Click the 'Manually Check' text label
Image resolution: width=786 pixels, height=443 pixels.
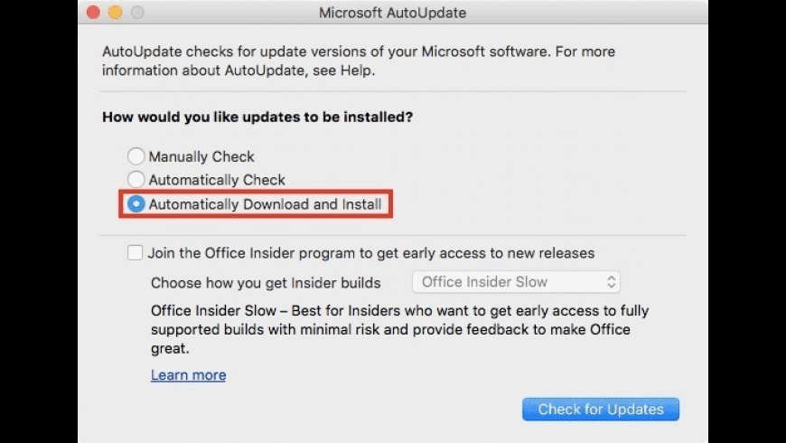[x=201, y=156]
